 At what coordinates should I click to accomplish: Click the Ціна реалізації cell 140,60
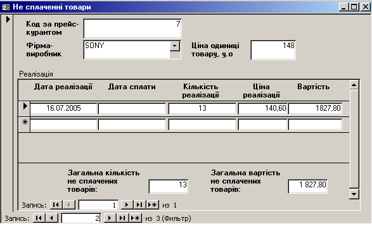coord(262,108)
